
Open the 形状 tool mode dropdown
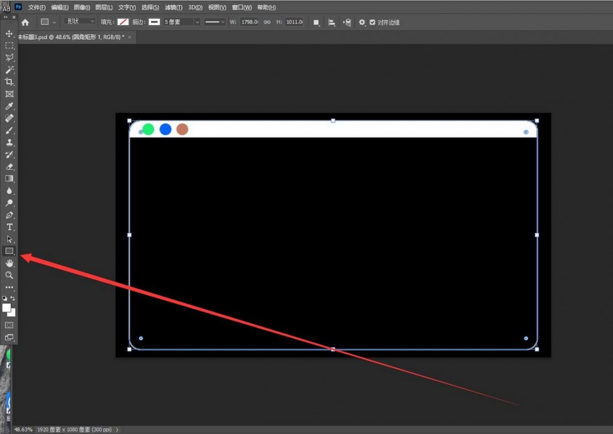tap(79, 22)
